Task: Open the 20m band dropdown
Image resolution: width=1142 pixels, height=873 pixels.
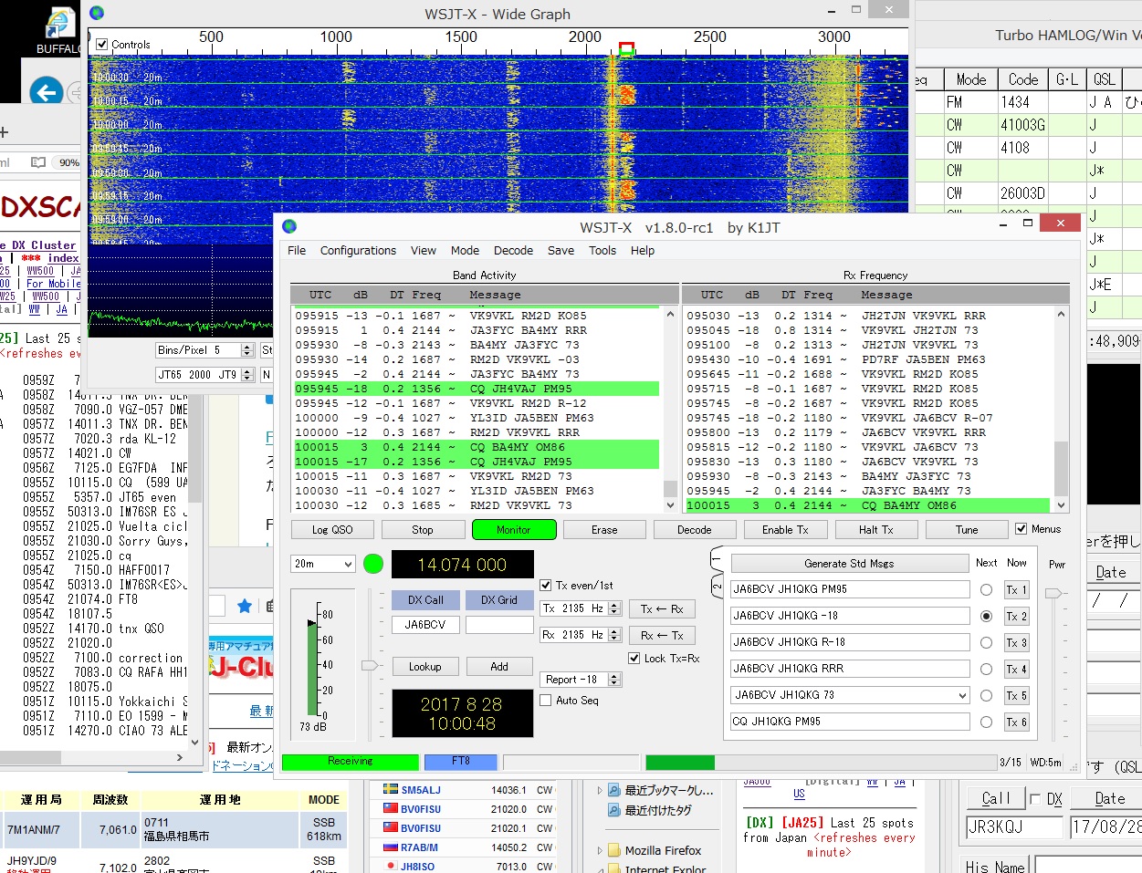Action: (x=322, y=565)
